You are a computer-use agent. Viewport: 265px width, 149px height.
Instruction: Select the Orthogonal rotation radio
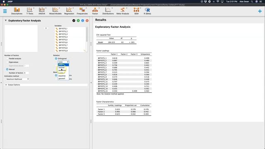(56, 58)
